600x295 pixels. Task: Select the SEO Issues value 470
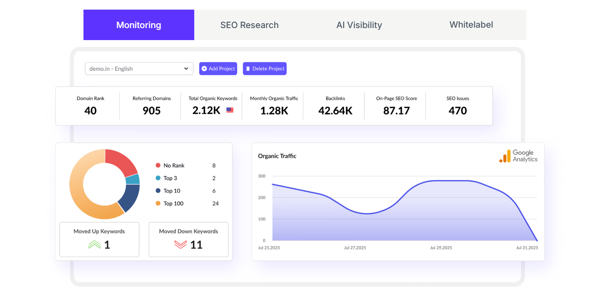click(458, 111)
